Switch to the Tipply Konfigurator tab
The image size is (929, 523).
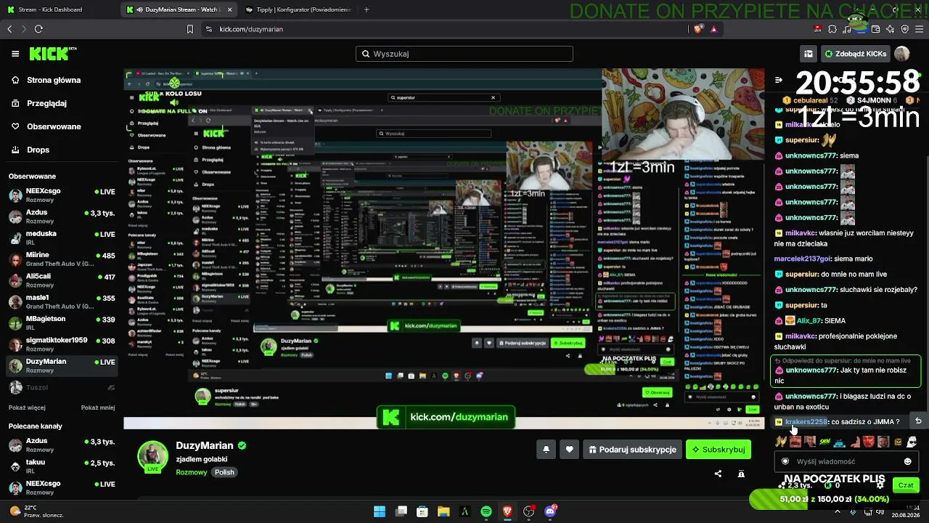pos(298,9)
